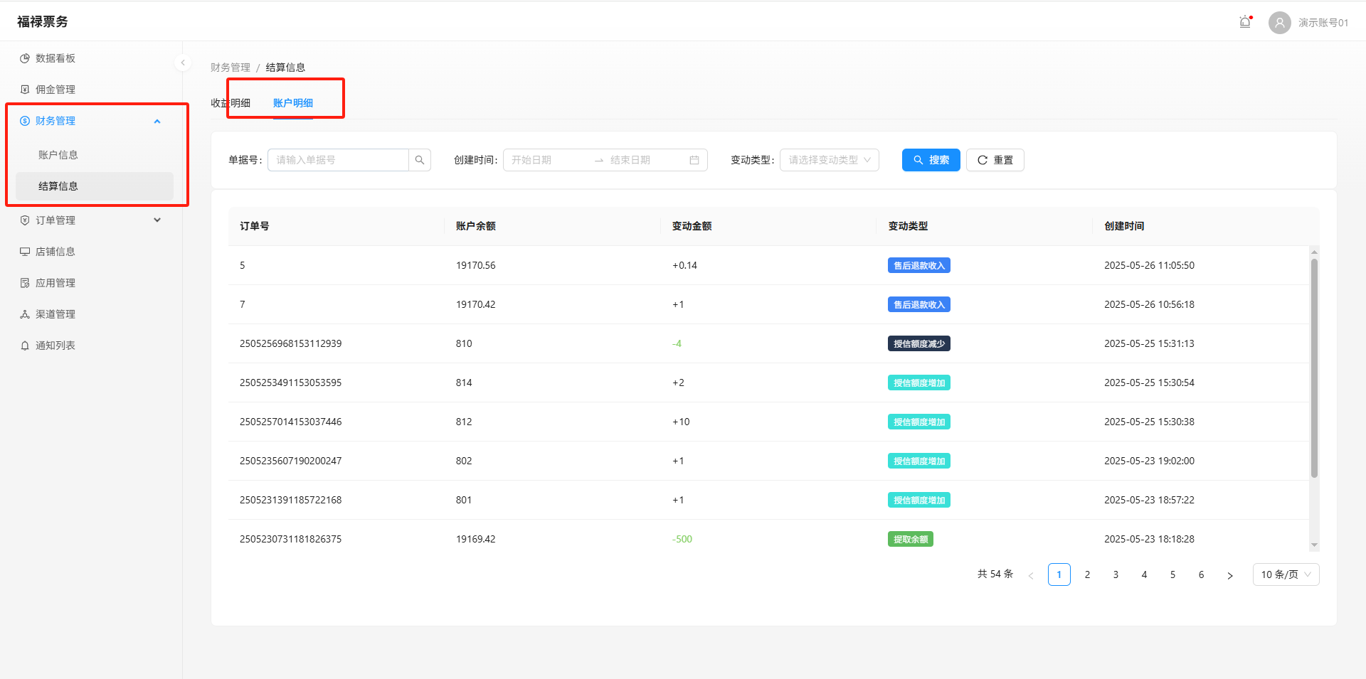Open 通知列表 in the sidebar

click(x=55, y=346)
